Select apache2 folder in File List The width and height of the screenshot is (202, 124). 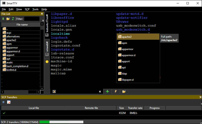21,40
